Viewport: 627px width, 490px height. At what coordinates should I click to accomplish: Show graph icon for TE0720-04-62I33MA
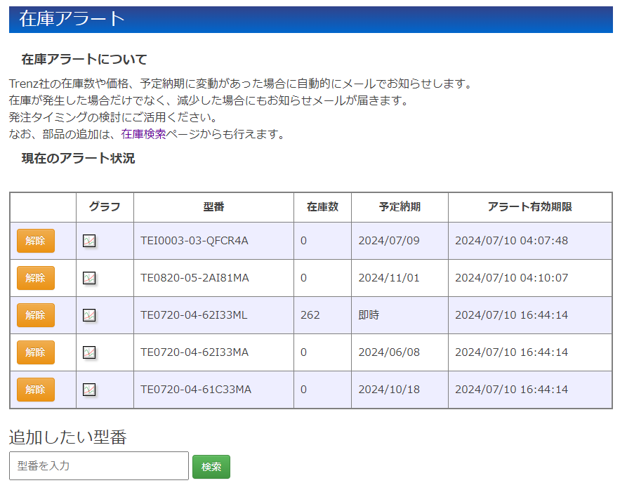(89, 352)
